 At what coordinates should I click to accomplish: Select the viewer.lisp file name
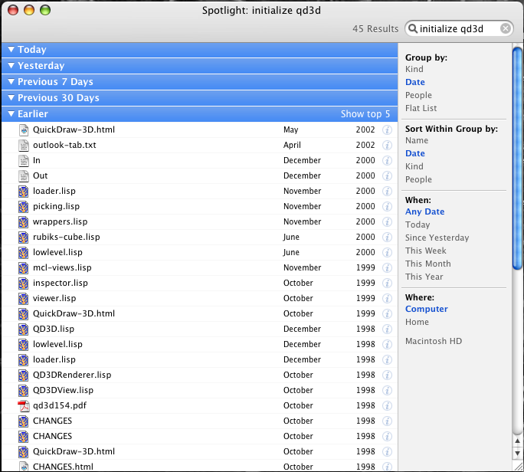pyautogui.click(x=54, y=299)
